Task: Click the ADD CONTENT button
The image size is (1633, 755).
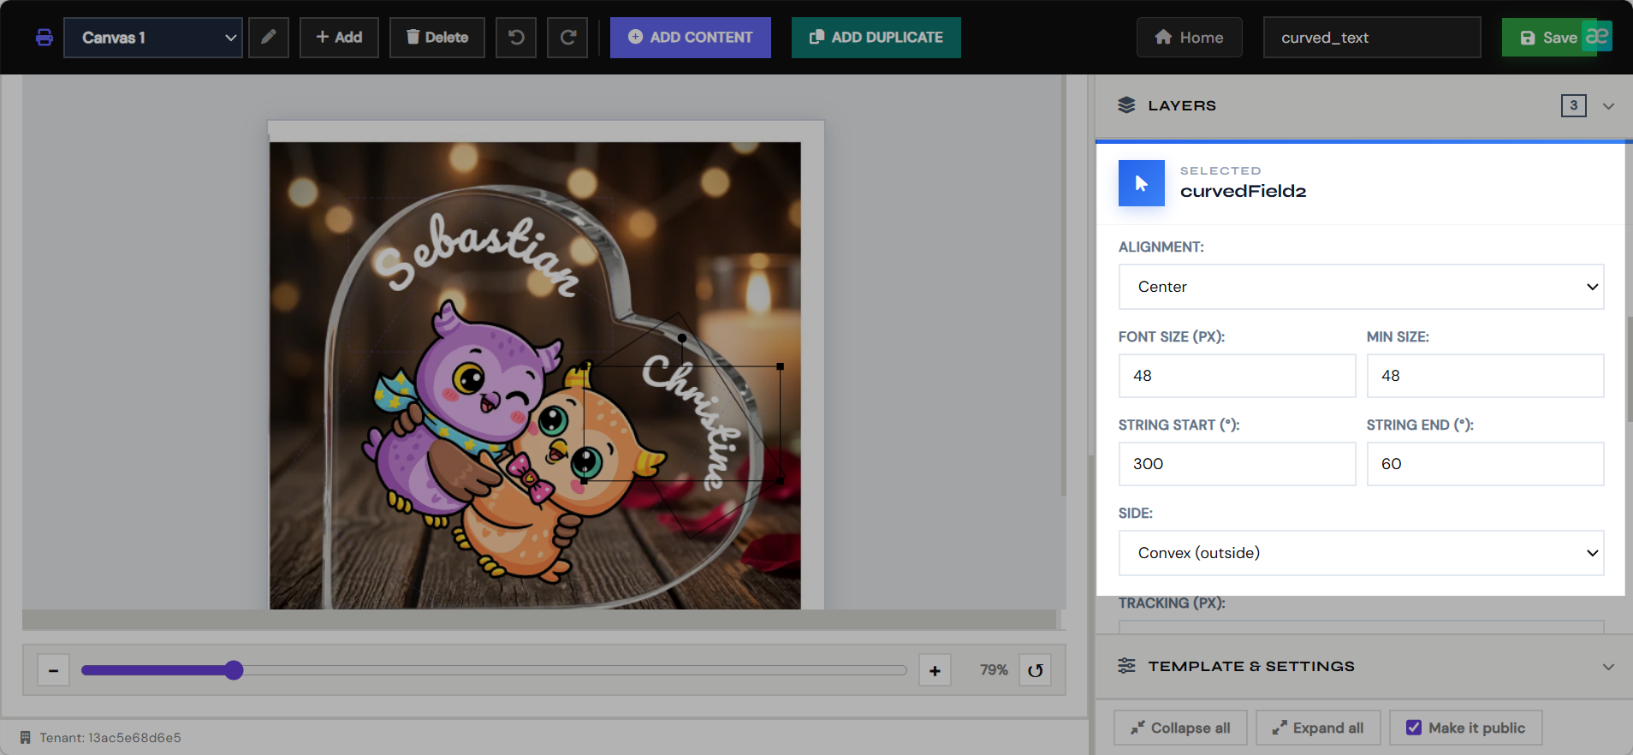Action: click(691, 38)
